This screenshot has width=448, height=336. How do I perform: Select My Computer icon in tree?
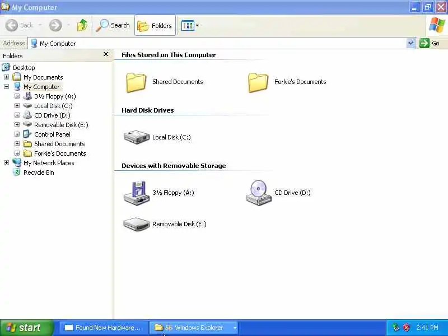point(17,86)
